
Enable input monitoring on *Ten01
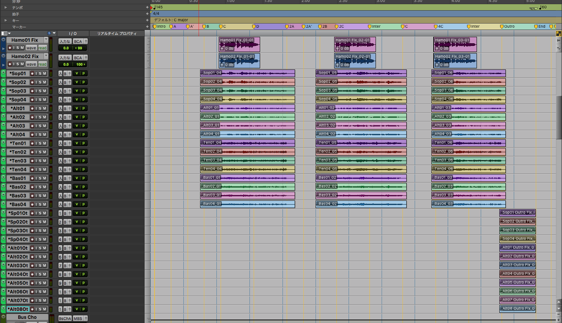(36, 143)
